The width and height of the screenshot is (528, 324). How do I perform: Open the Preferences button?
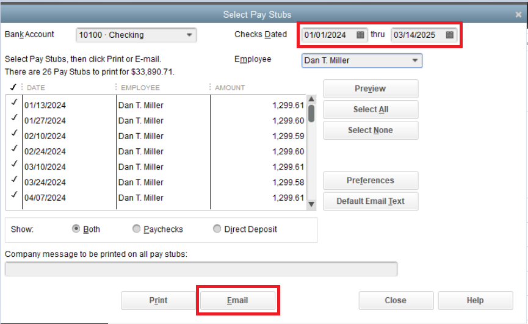click(371, 181)
